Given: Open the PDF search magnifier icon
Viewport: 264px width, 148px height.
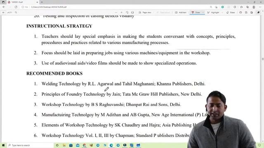Looking at the screenshot, I should [x=16, y=12].
